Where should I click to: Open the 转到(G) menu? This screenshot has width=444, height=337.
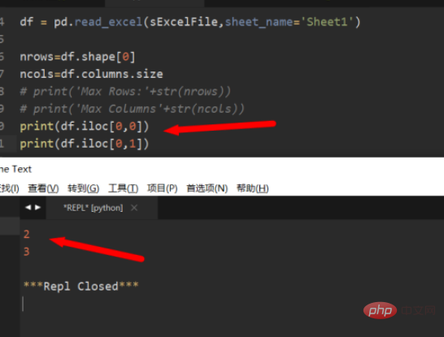pyautogui.click(x=84, y=188)
